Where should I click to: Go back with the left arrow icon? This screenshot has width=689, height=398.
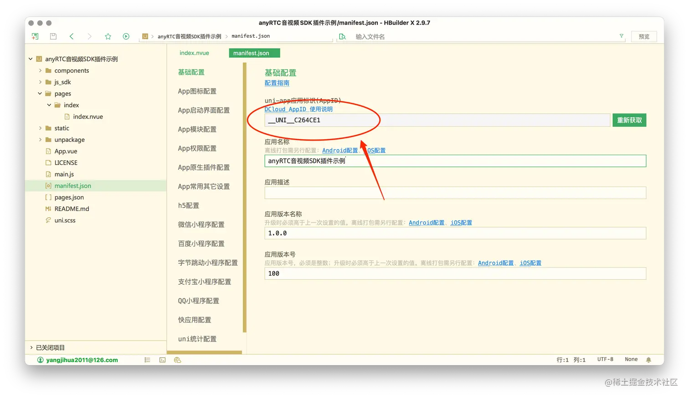[x=72, y=36]
